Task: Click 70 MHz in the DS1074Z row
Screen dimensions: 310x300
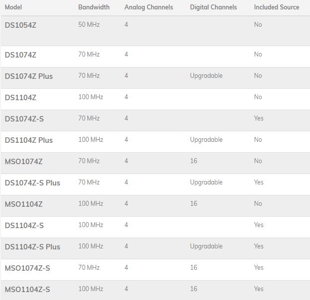Action: point(89,54)
